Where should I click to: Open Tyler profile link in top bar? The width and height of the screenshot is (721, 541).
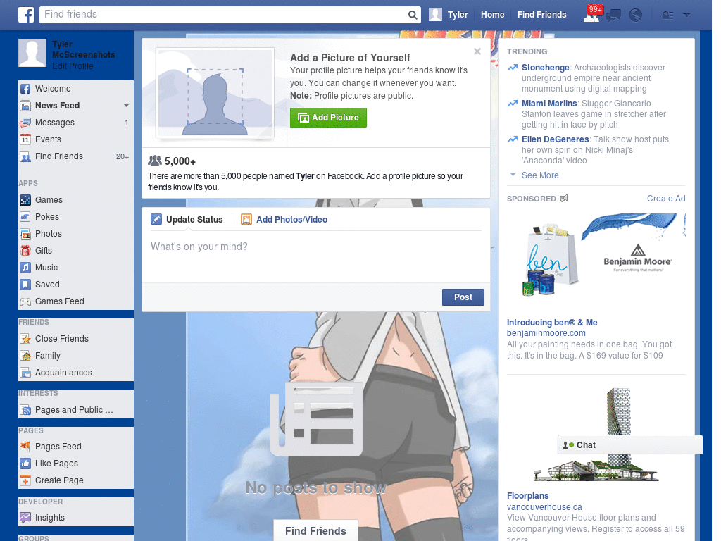click(x=458, y=15)
